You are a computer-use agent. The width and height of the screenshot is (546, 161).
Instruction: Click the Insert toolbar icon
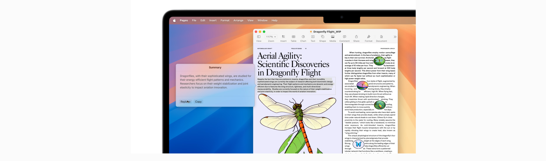283,37
